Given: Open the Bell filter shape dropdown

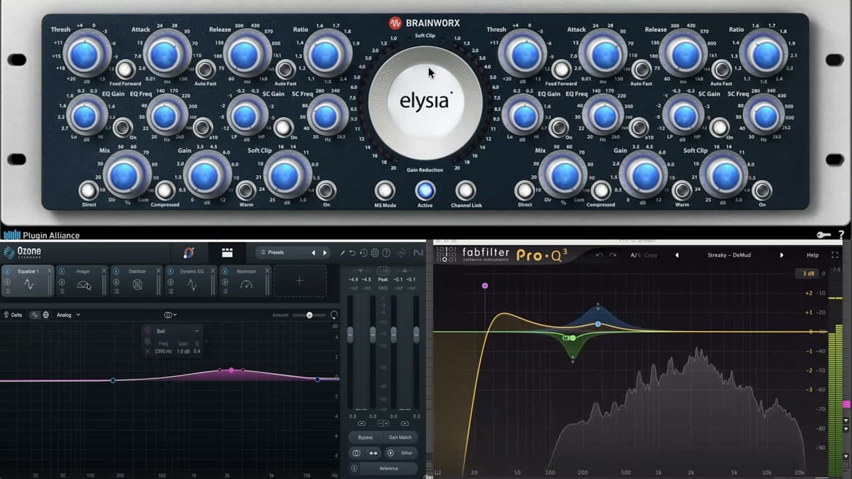Looking at the screenshot, I should click(x=178, y=331).
